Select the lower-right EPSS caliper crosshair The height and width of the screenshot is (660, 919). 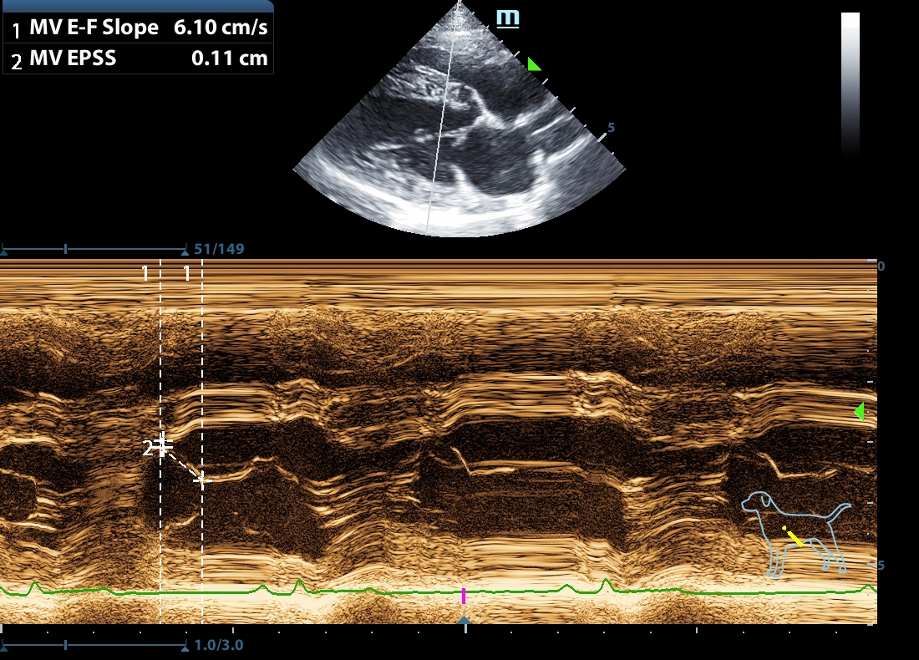pyautogui.click(x=201, y=480)
